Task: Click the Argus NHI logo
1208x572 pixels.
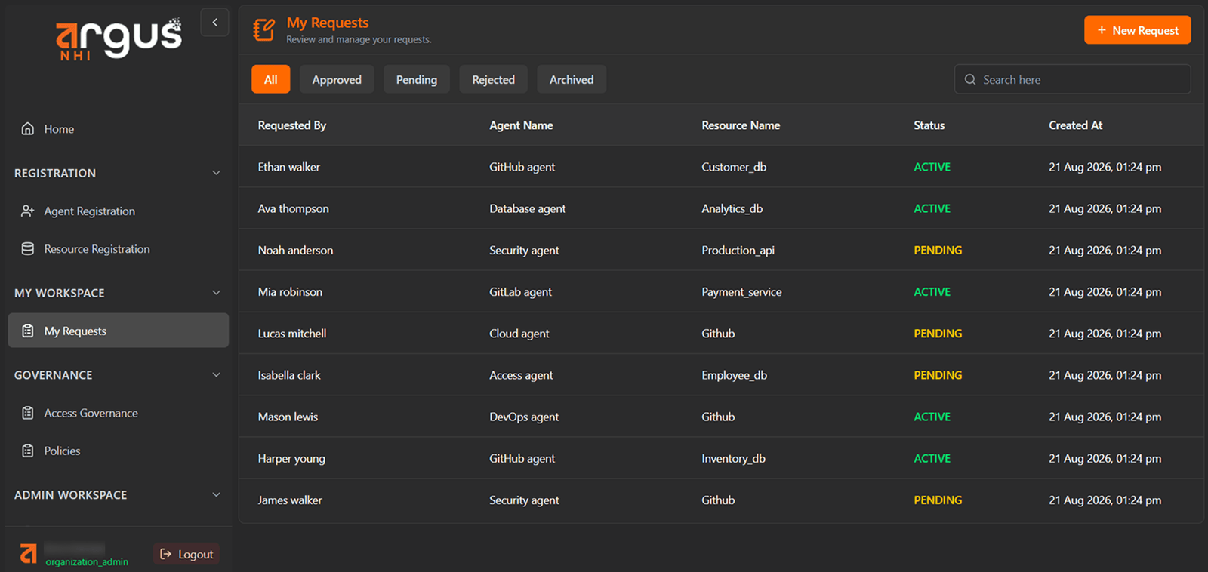Action: [119, 38]
